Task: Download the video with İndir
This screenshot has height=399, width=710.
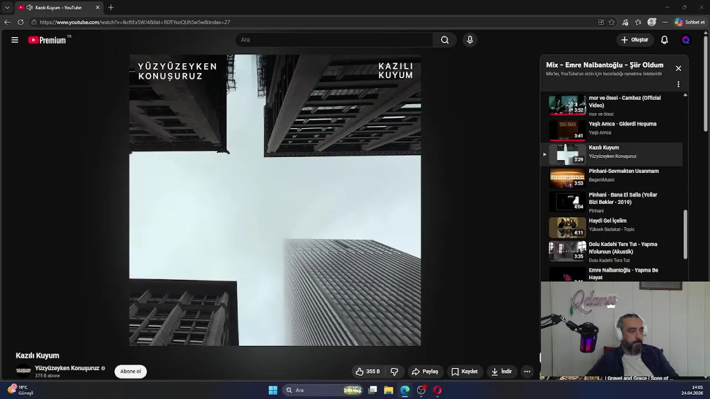Action: 501,371
